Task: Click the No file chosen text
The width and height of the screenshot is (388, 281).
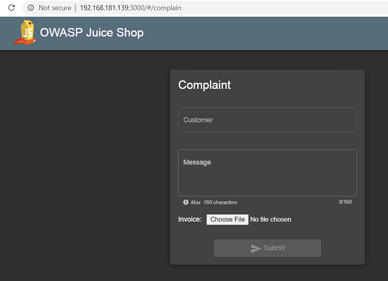Action: point(270,219)
